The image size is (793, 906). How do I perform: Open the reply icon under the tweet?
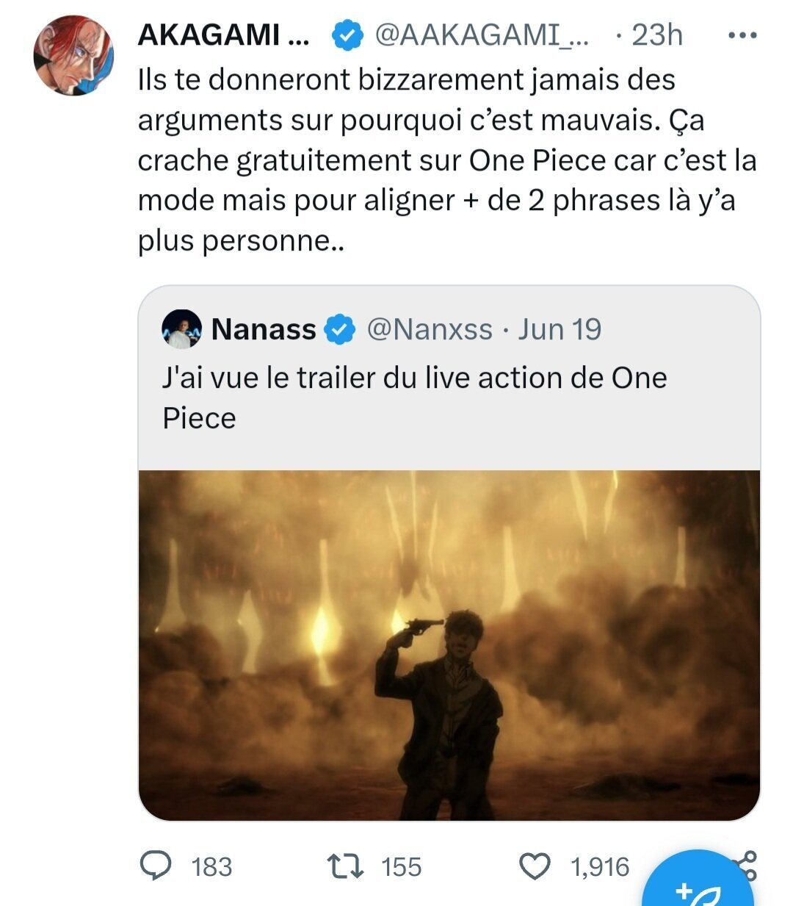(156, 866)
